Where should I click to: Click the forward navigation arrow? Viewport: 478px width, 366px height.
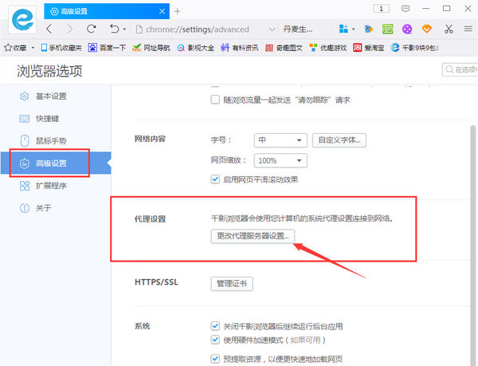pos(69,29)
